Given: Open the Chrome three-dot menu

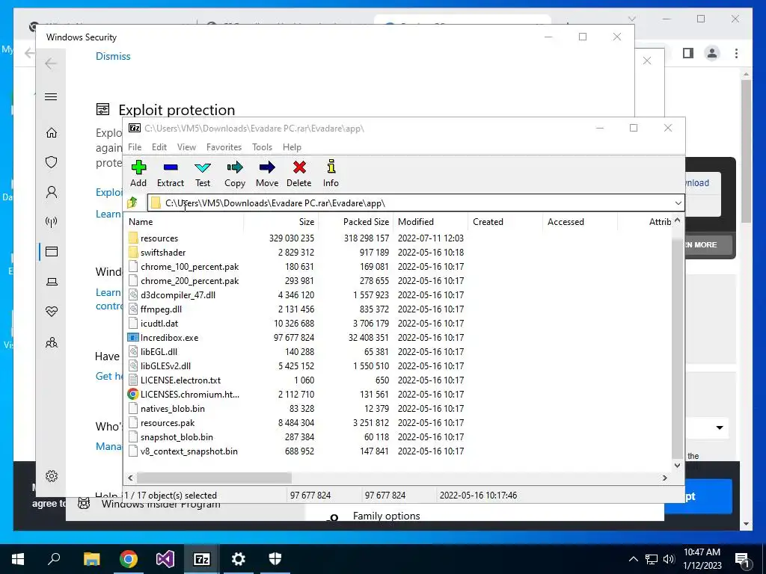Looking at the screenshot, I should (x=736, y=53).
